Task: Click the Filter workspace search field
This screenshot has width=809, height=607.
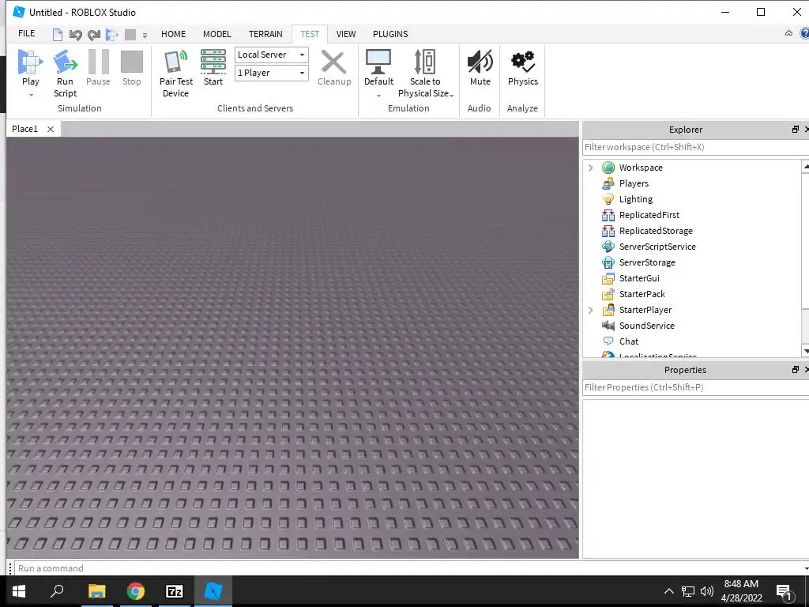Action: point(695,147)
